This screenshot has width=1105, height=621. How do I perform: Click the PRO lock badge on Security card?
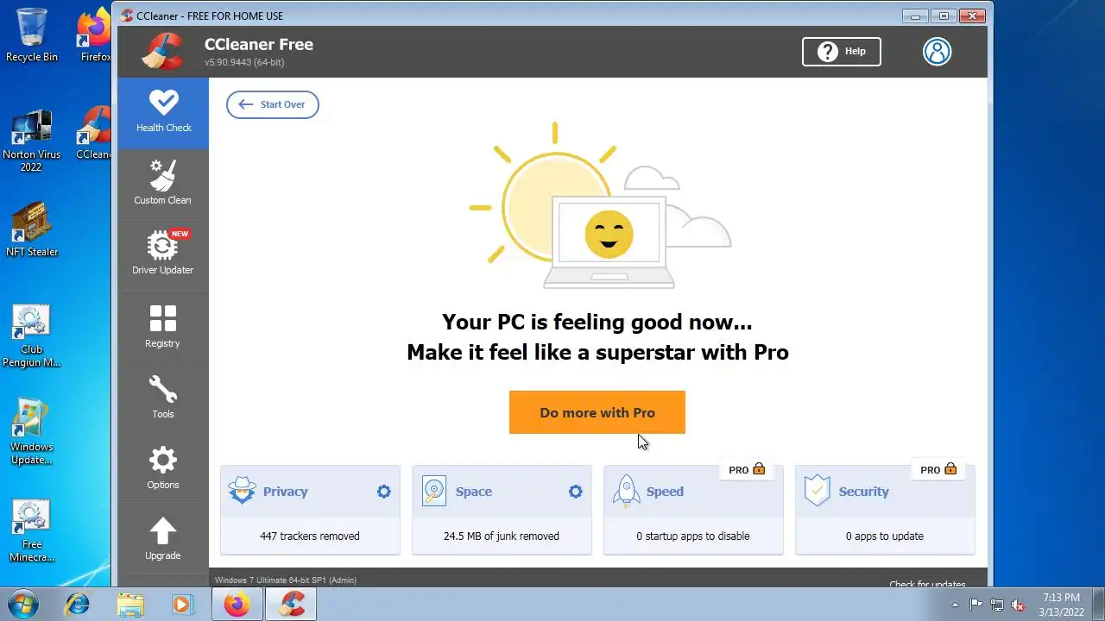click(x=938, y=470)
